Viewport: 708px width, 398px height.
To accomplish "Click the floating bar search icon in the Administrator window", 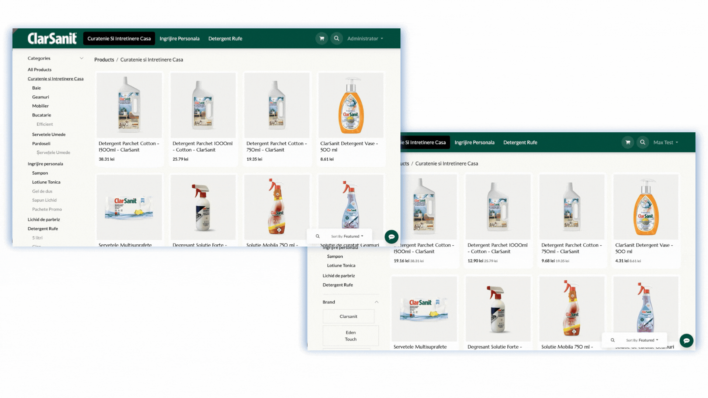I will coord(317,236).
